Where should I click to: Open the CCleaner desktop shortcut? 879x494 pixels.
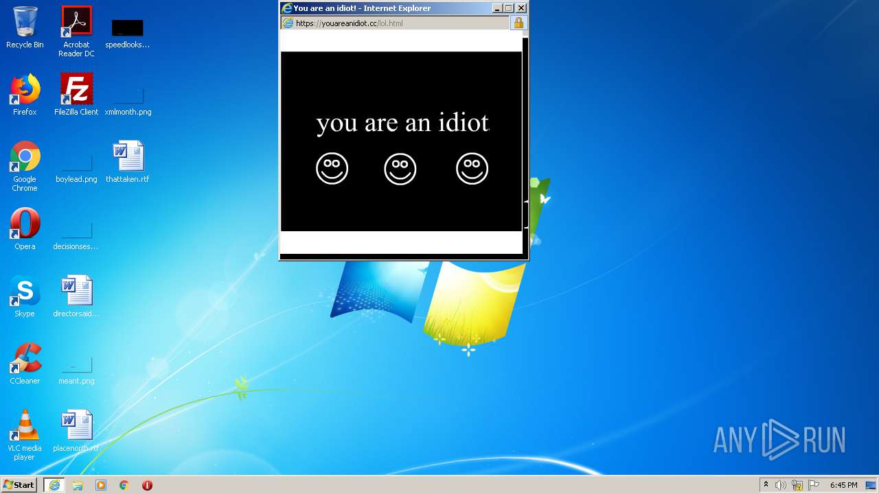click(25, 364)
